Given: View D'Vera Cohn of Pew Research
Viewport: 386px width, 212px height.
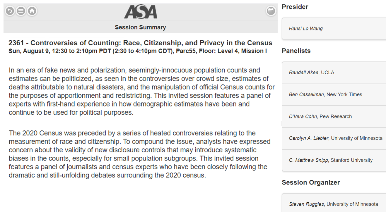Looking at the screenshot, I should coord(334,116).
